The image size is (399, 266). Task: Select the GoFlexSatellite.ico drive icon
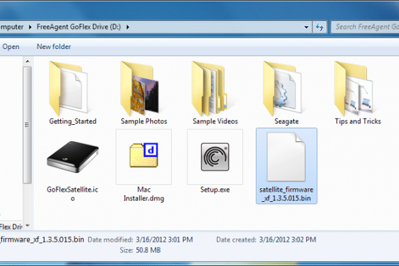click(x=73, y=157)
